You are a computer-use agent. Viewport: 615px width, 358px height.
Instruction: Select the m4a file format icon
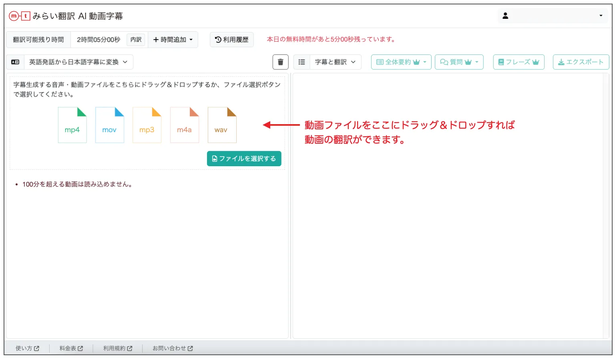click(x=185, y=125)
